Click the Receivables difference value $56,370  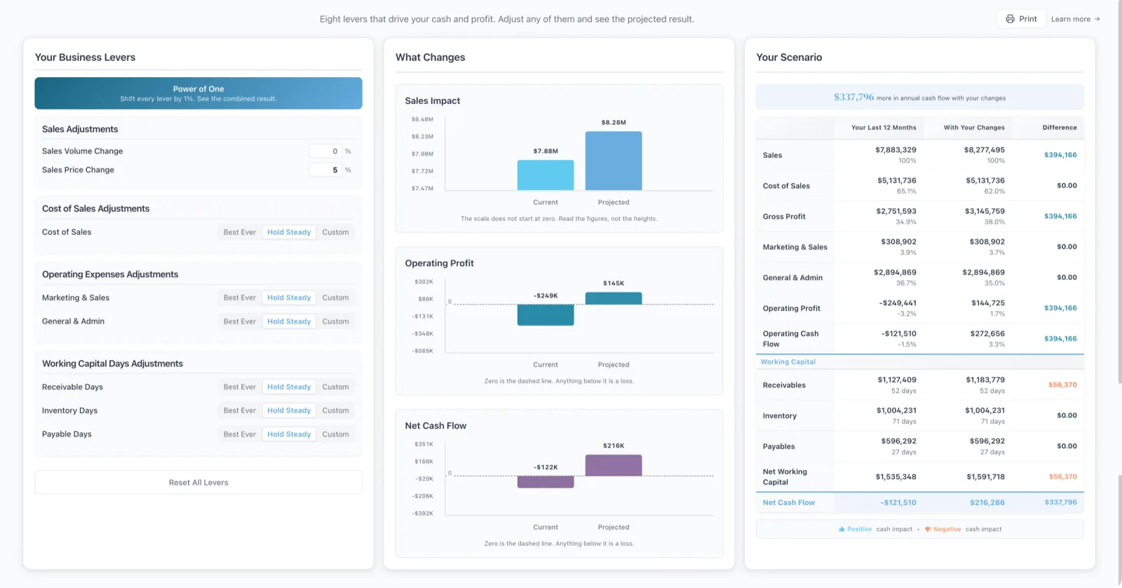pos(1062,385)
